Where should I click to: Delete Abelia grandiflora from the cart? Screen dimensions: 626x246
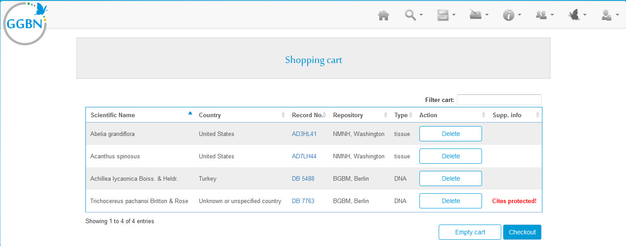pos(450,134)
